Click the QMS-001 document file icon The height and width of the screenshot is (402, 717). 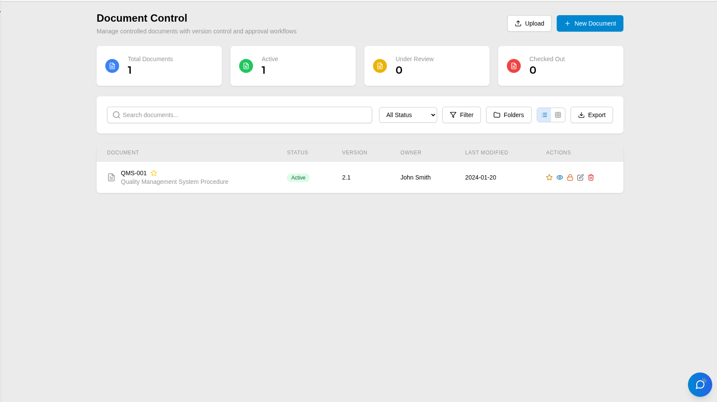(x=111, y=177)
